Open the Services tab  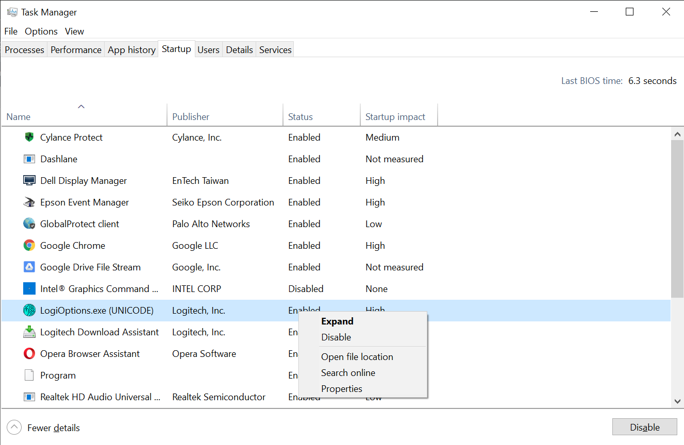(275, 50)
